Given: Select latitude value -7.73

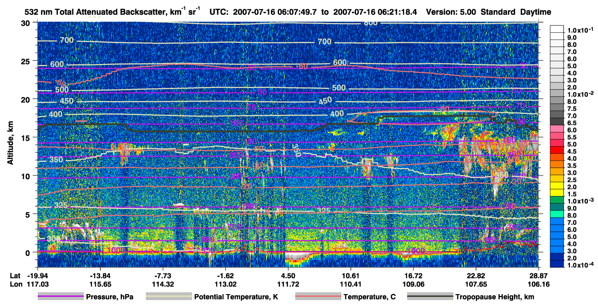Looking at the screenshot, I should point(162,275).
